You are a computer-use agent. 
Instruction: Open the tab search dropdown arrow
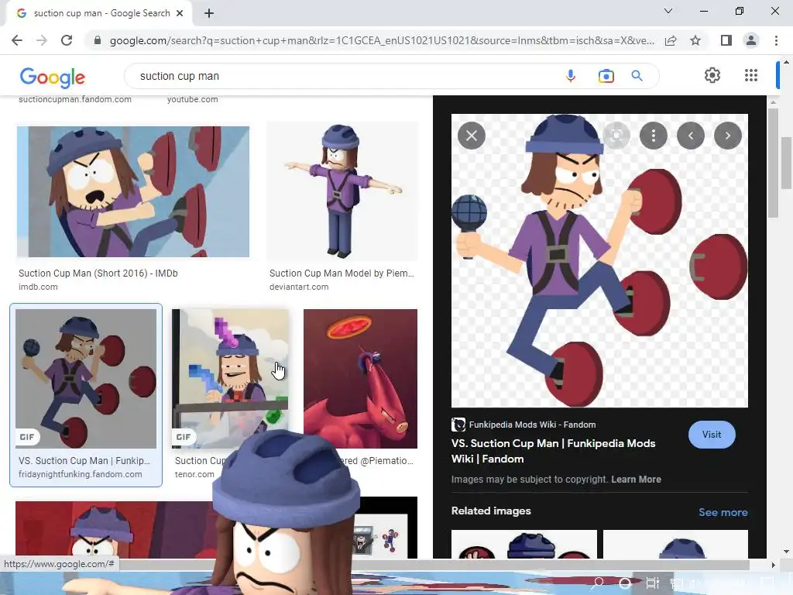(x=668, y=11)
